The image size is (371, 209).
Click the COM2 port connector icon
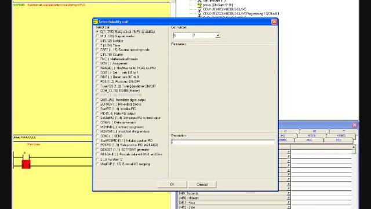pyautogui.click(x=199, y=14)
